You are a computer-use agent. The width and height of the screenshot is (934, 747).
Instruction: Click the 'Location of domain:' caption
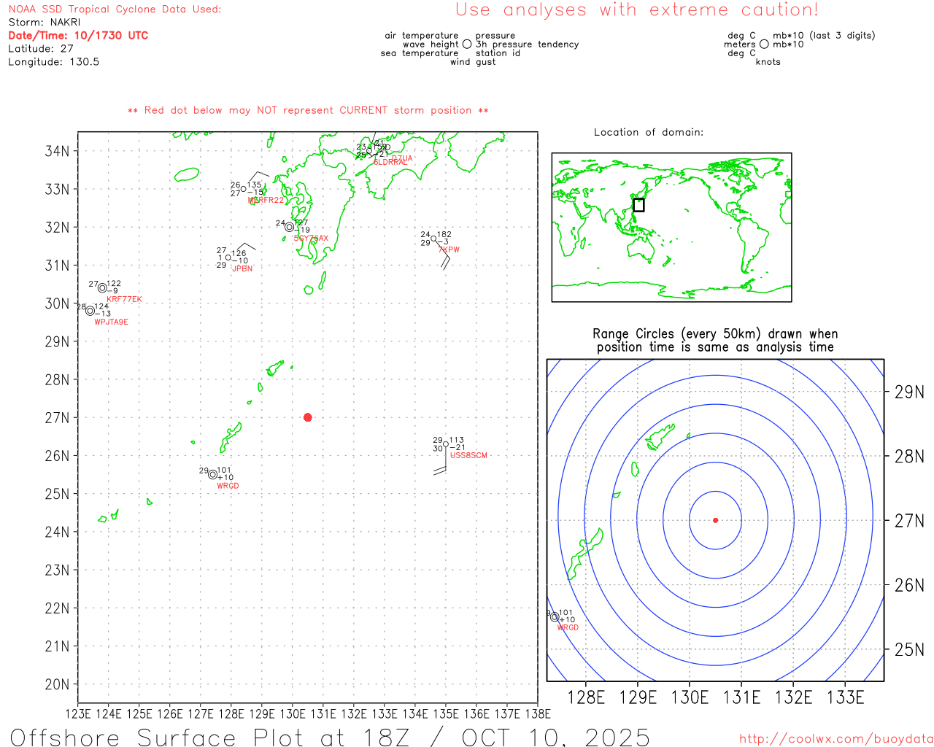[x=649, y=132]
